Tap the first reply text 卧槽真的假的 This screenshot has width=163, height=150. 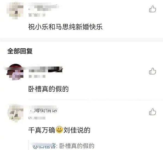click(x=48, y=89)
